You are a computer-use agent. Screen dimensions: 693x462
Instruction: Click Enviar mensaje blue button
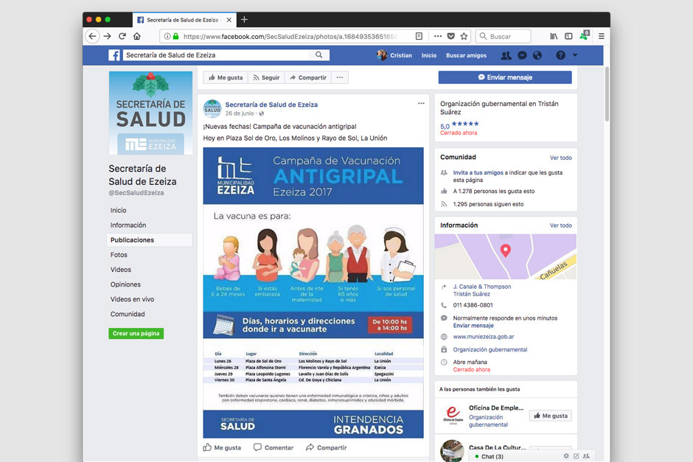(x=505, y=77)
